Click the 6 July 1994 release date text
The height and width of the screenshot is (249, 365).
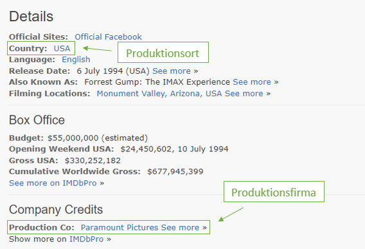click(x=100, y=71)
